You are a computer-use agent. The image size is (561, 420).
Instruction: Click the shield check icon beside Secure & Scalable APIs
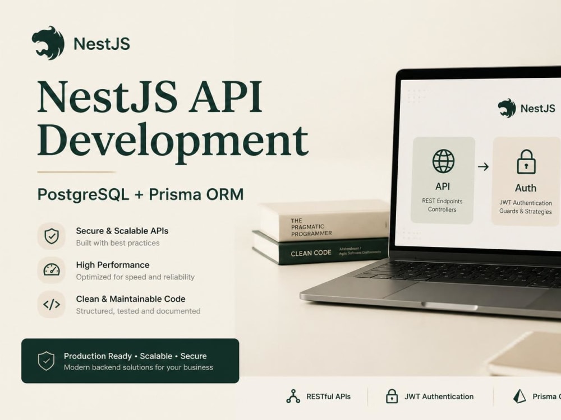(52, 236)
